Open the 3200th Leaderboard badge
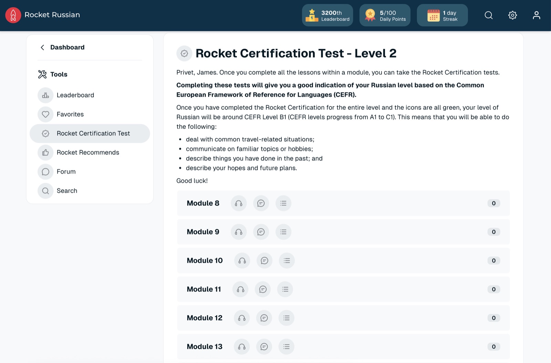Screen dimensions: 551x363 pyautogui.click(x=328, y=15)
